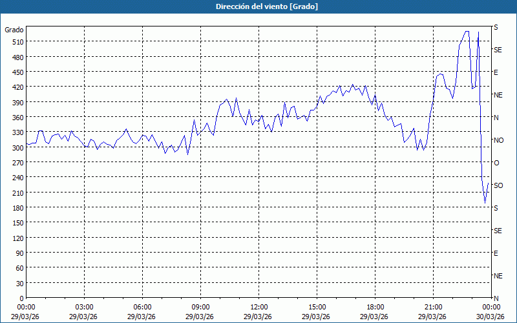Click the O (west) compass label
The width and height of the screenshot is (517, 323).
(x=496, y=163)
